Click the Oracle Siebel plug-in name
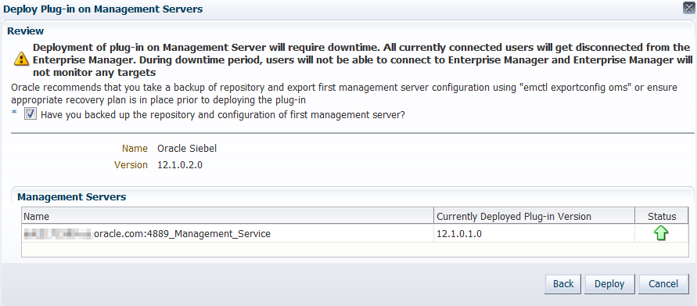The height and width of the screenshot is (306, 697). click(187, 149)
